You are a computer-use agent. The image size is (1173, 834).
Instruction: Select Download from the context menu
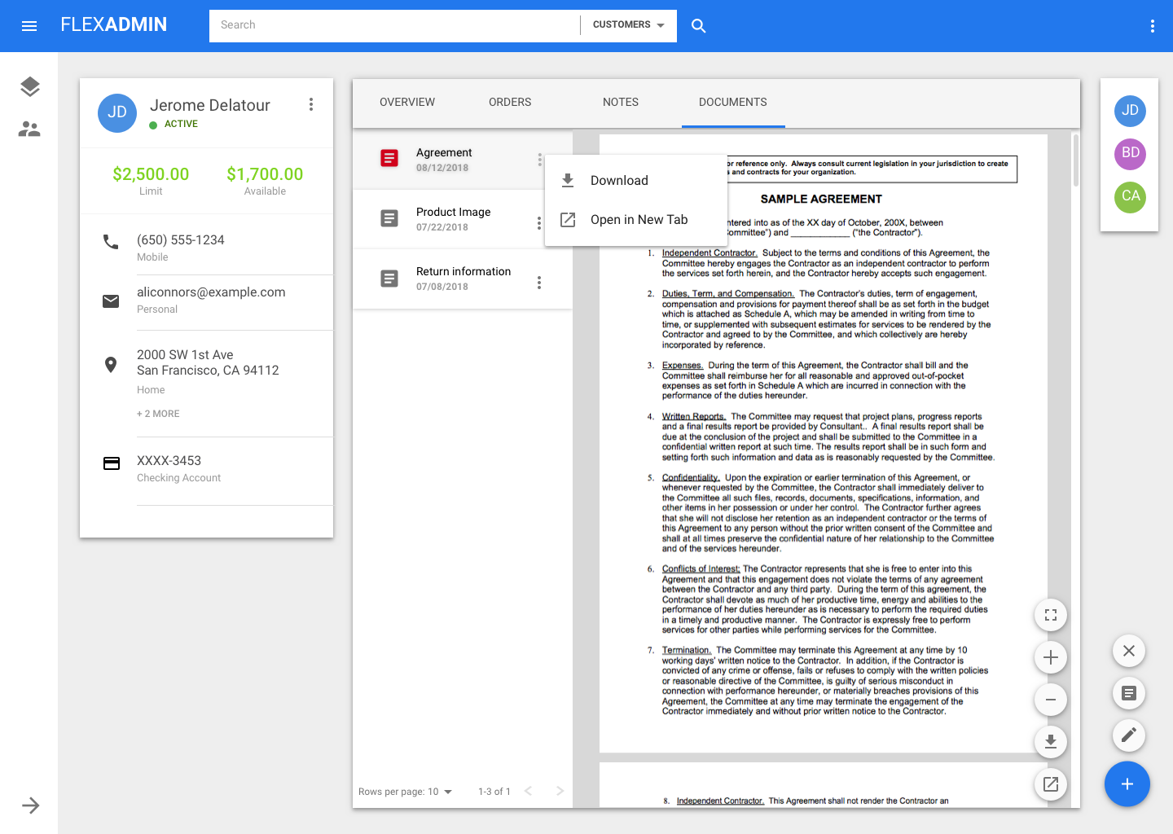coord(619,181)
